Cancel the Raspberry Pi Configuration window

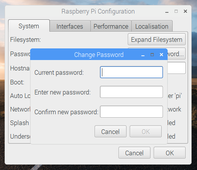click(134, 153)
